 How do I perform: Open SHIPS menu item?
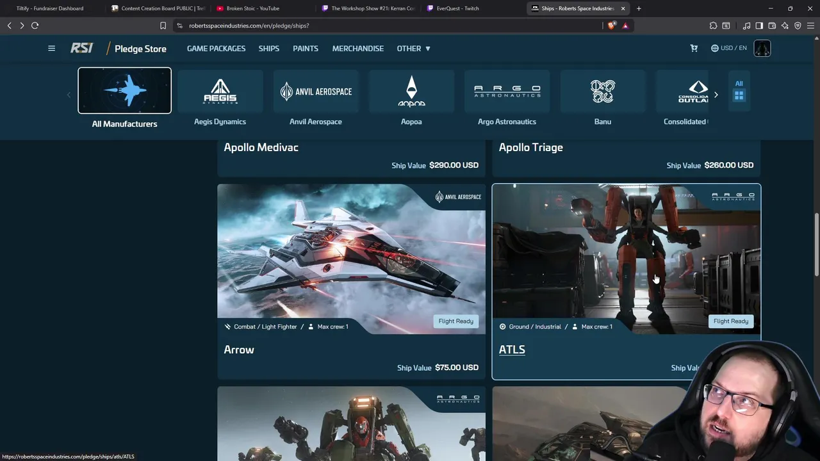pyautogui.click(x=269, y=49)
